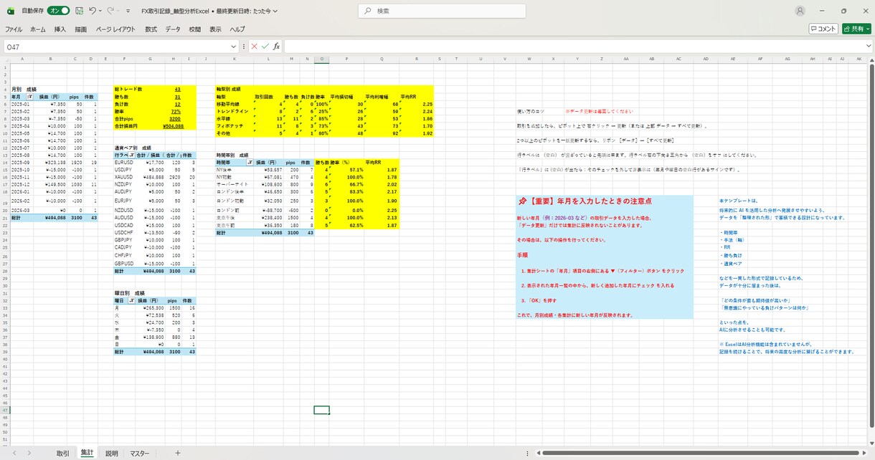Open the 時間帯 pivot filter button
This screenshot has height=460, width=875.
[x=251, y=163]
